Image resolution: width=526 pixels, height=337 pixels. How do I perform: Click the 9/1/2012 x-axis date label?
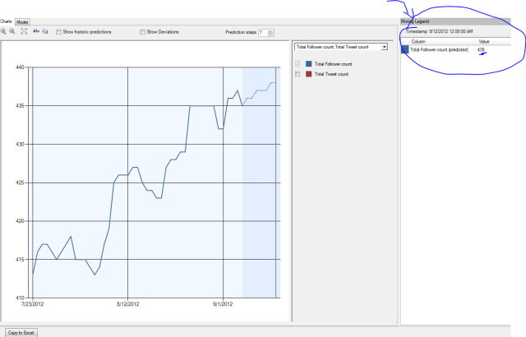click(x=223, y=304)
